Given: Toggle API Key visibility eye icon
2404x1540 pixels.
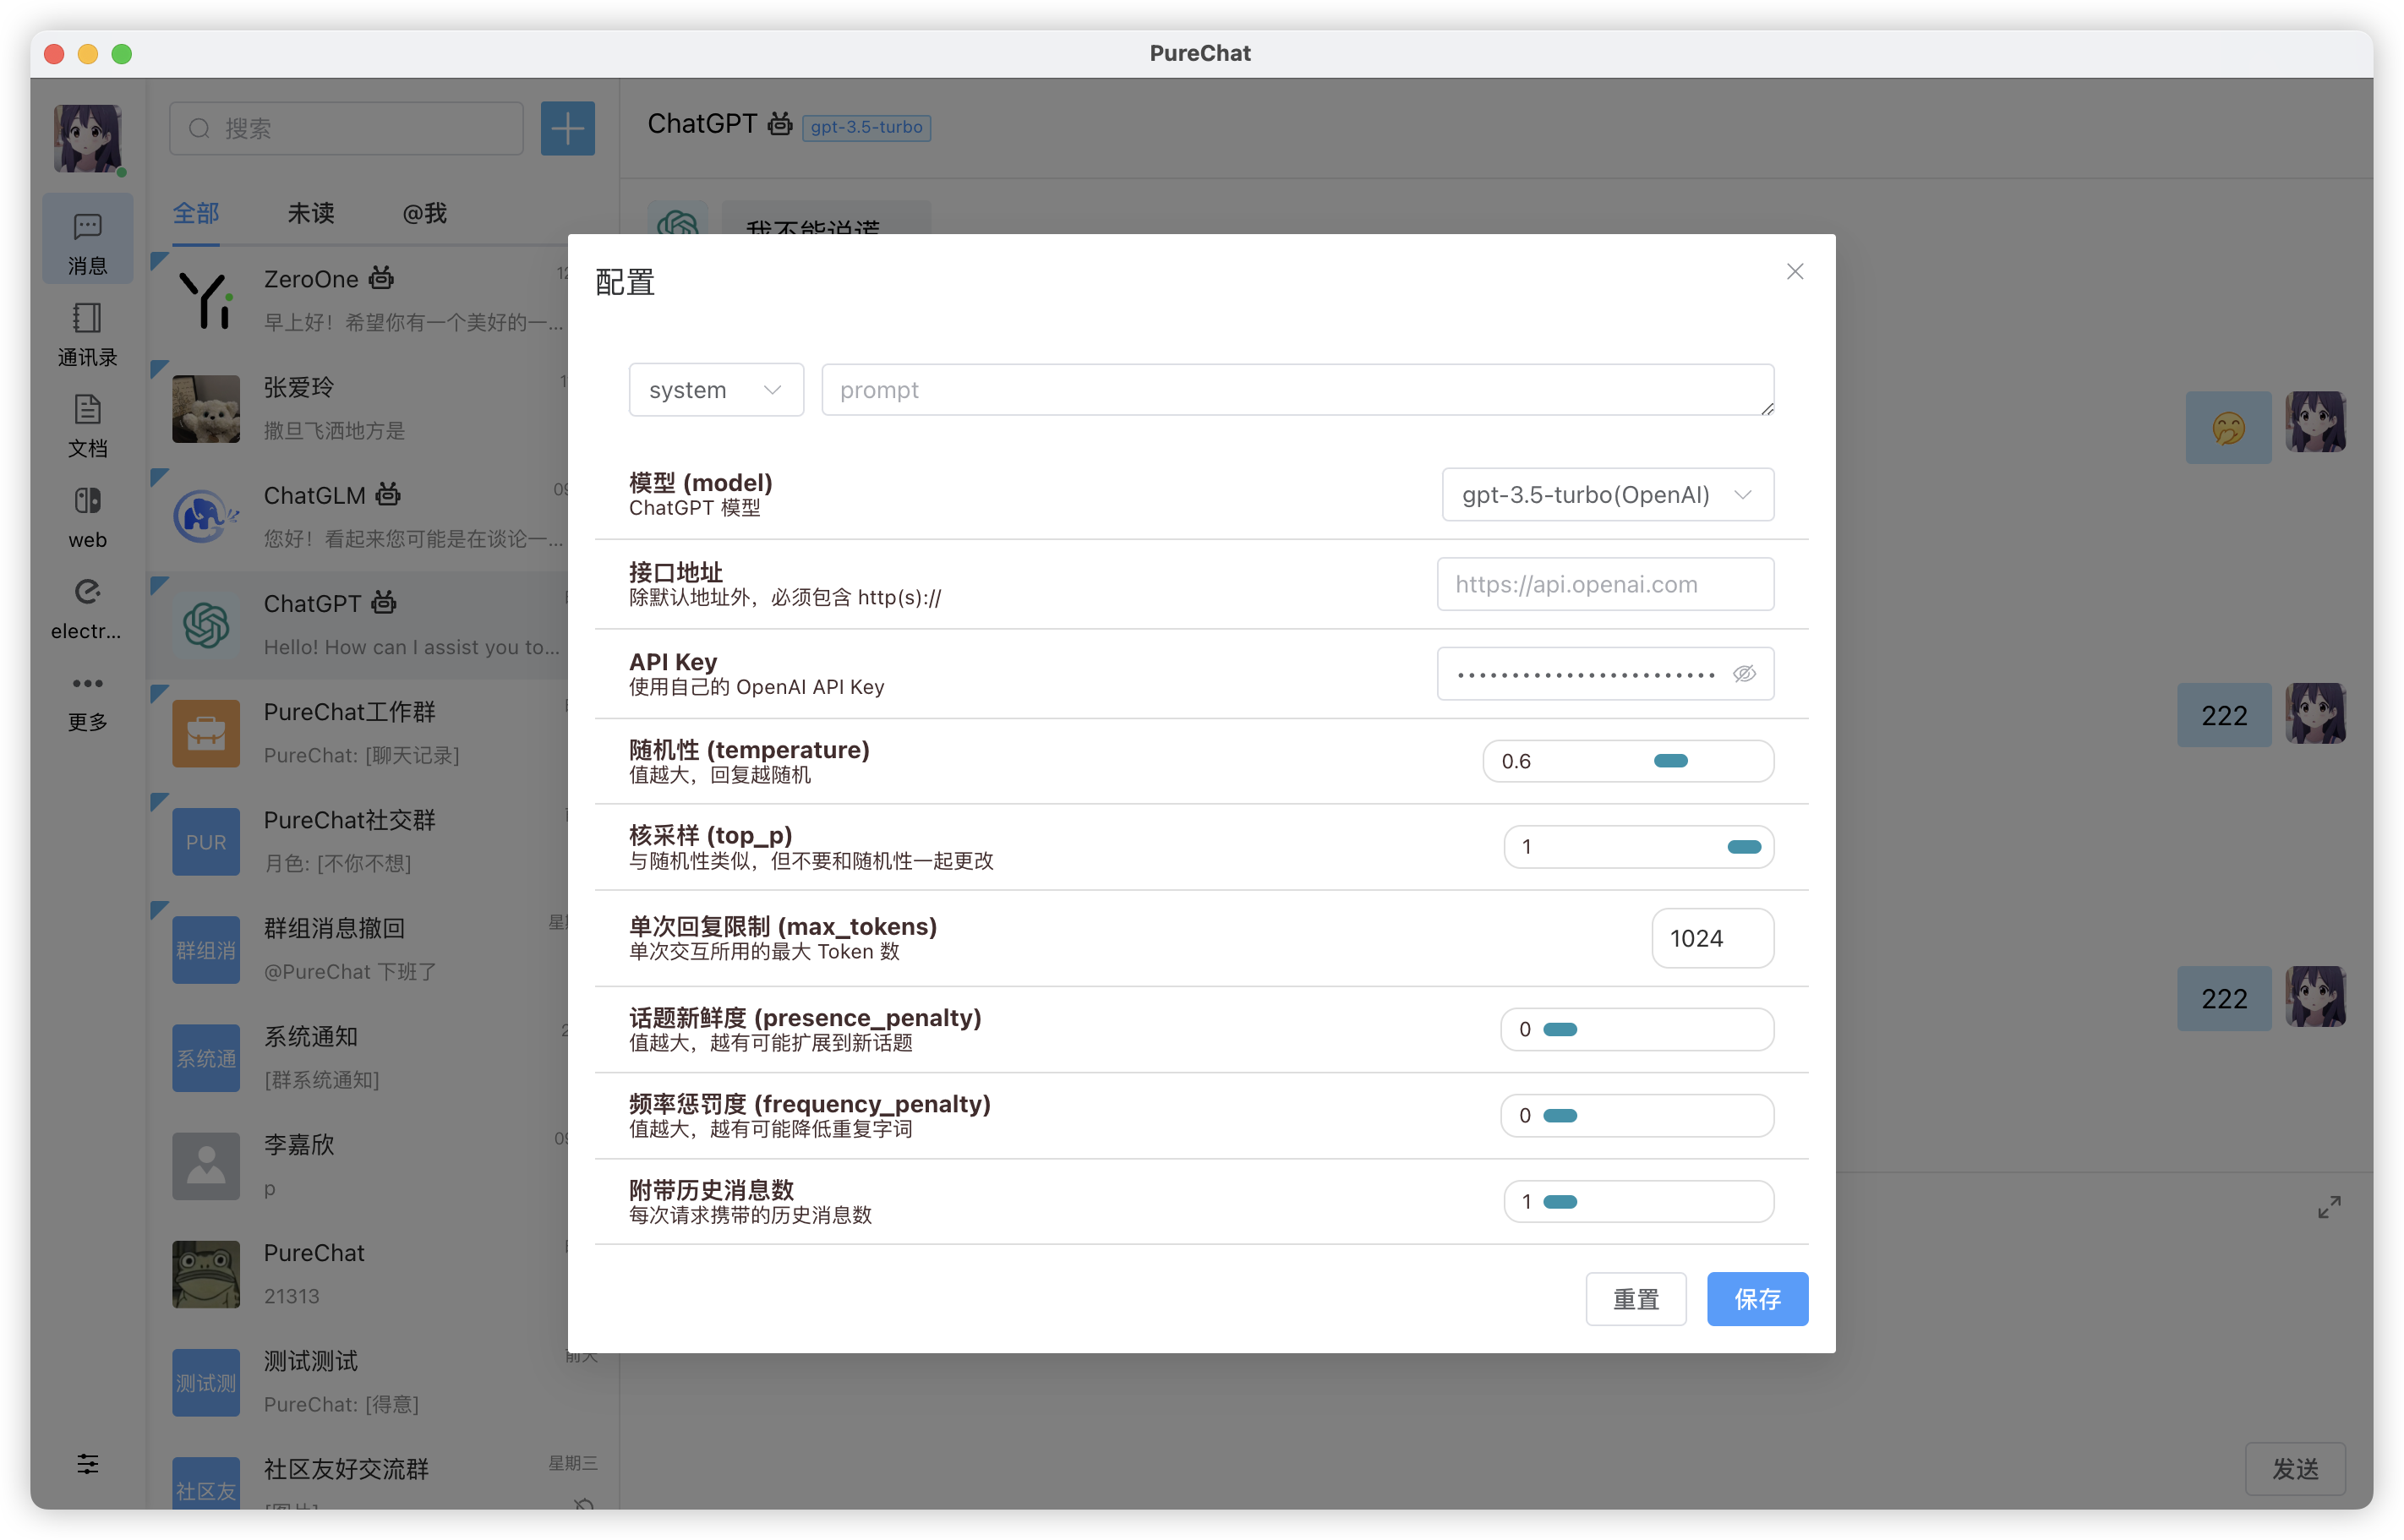Looking at the screenshot, I should tap(1744, 674).
